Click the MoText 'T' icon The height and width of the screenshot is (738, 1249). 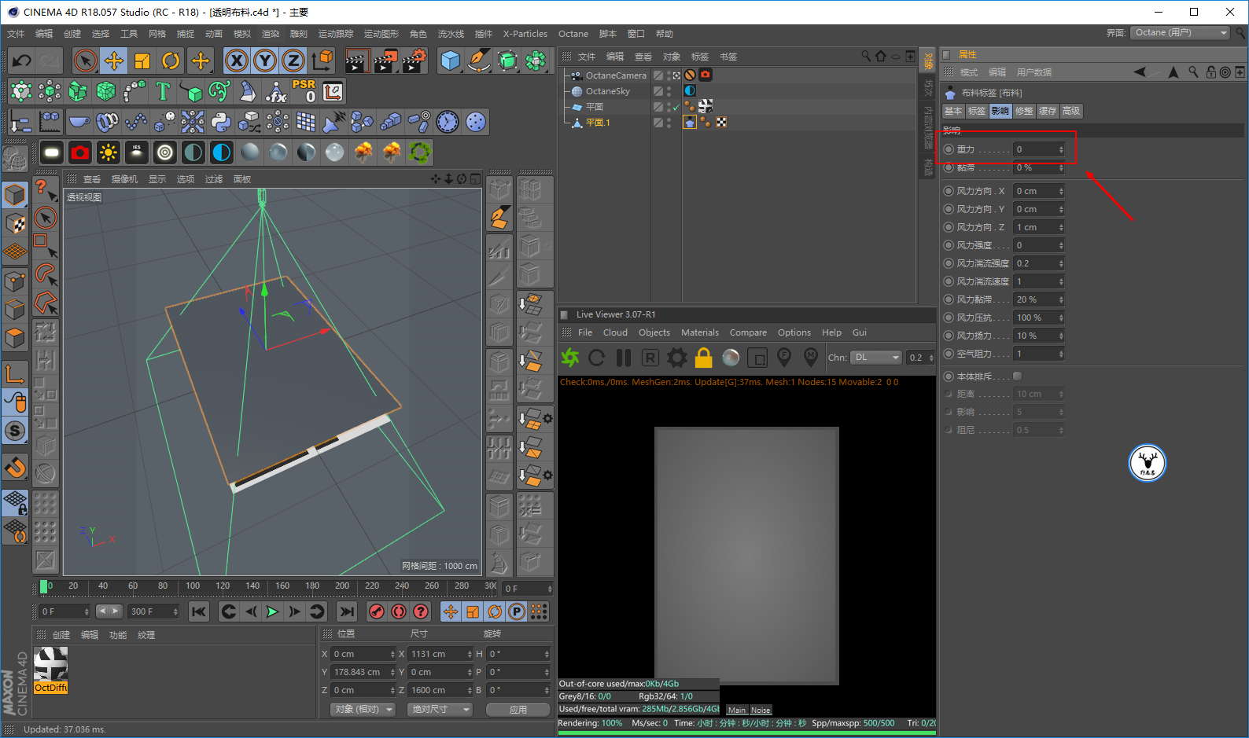[163, 92]
